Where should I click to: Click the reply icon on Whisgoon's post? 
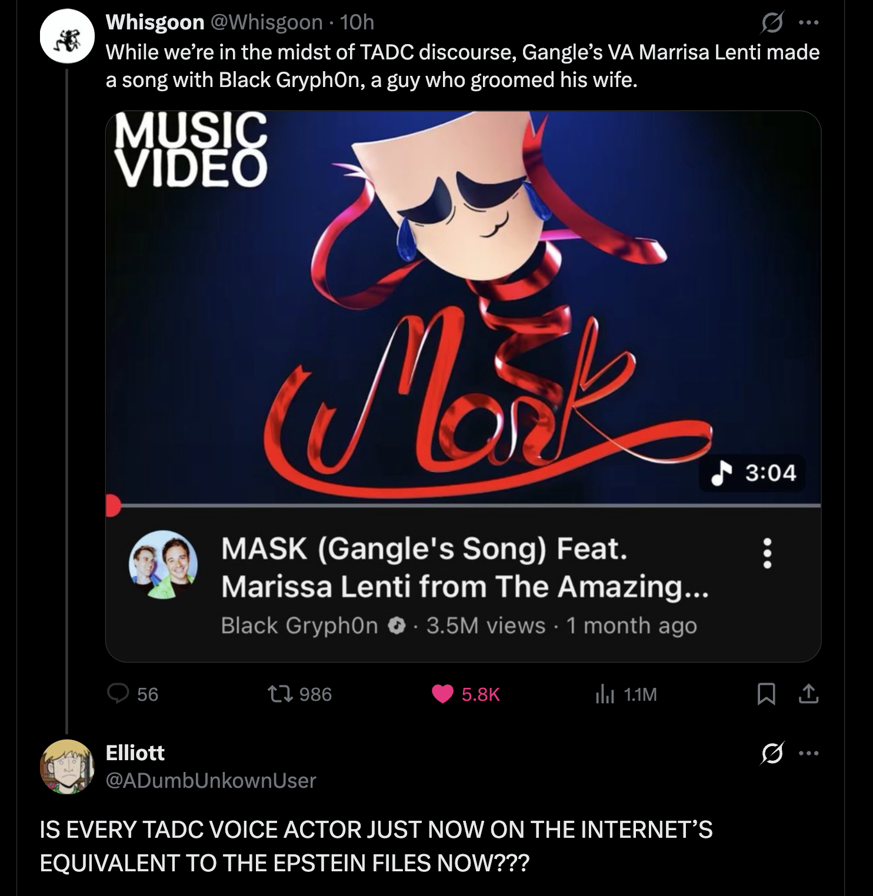[118, 694]
